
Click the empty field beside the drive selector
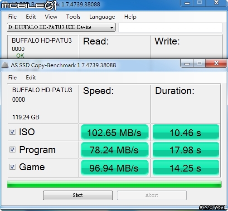tap(170, 27)
